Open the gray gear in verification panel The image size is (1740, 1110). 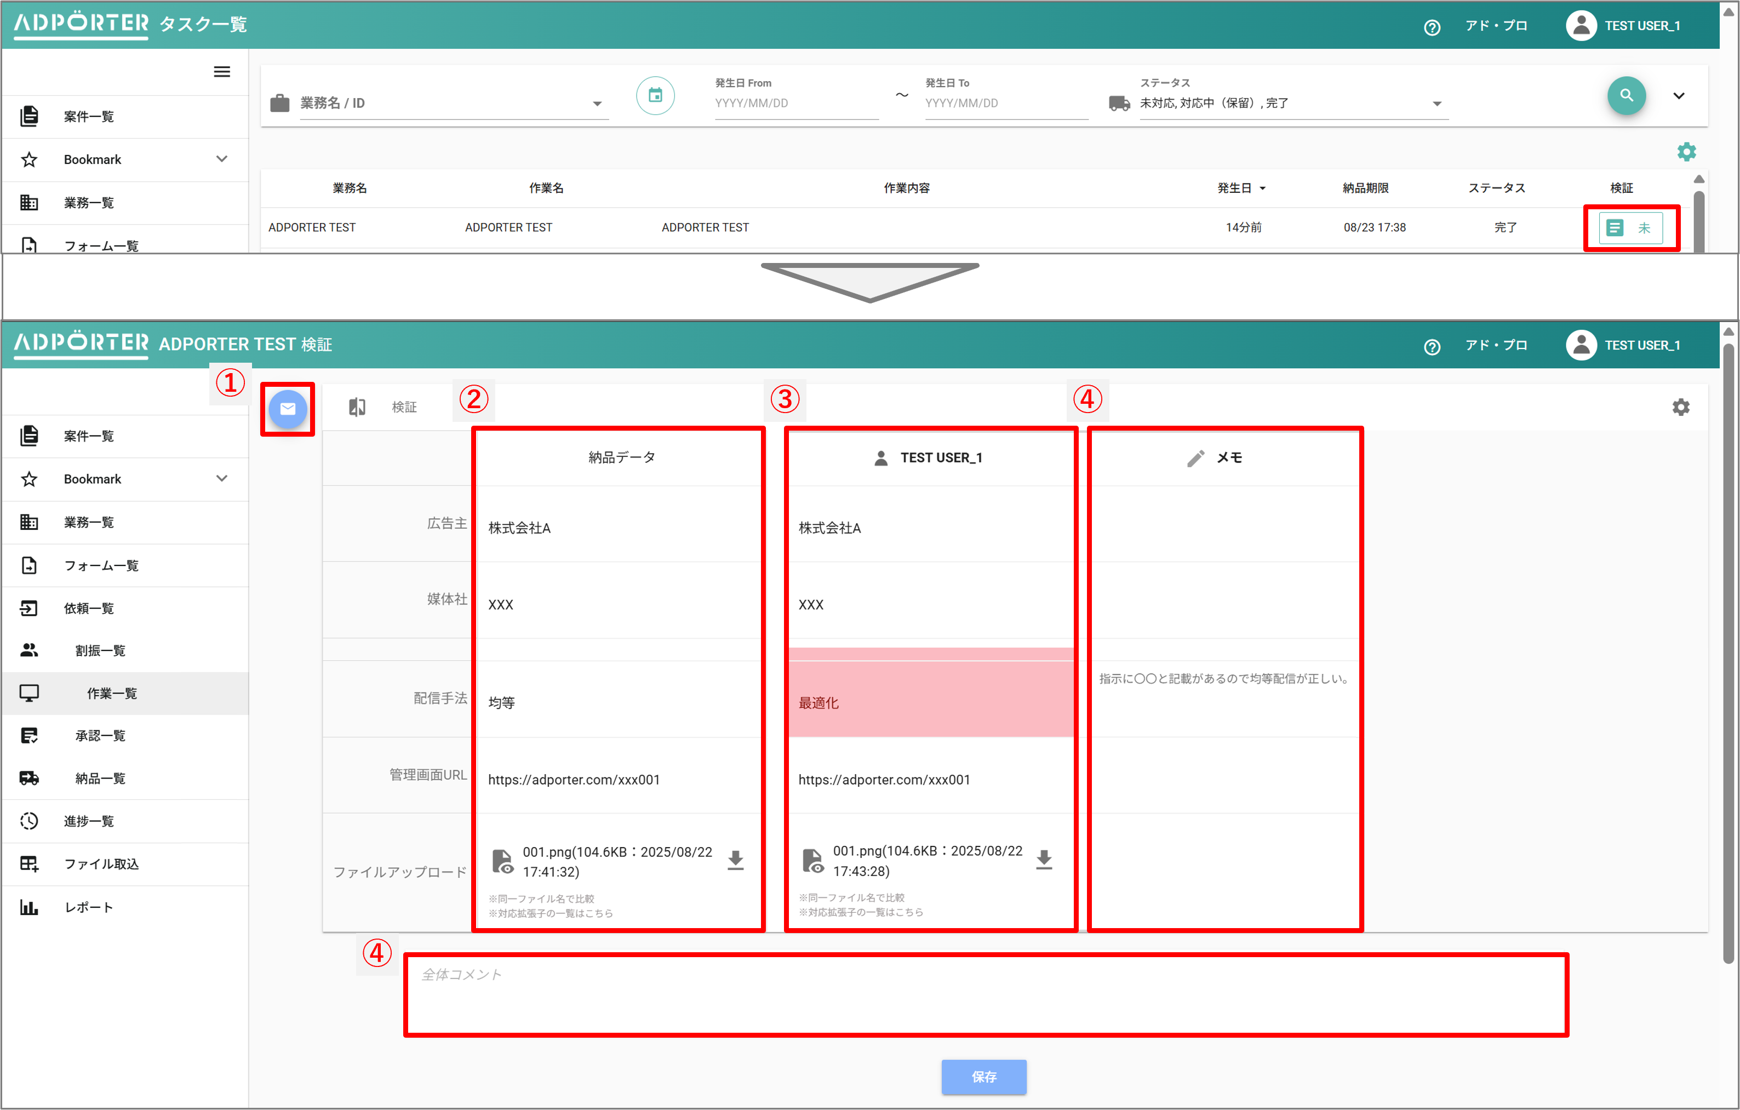click(1681, 407)
